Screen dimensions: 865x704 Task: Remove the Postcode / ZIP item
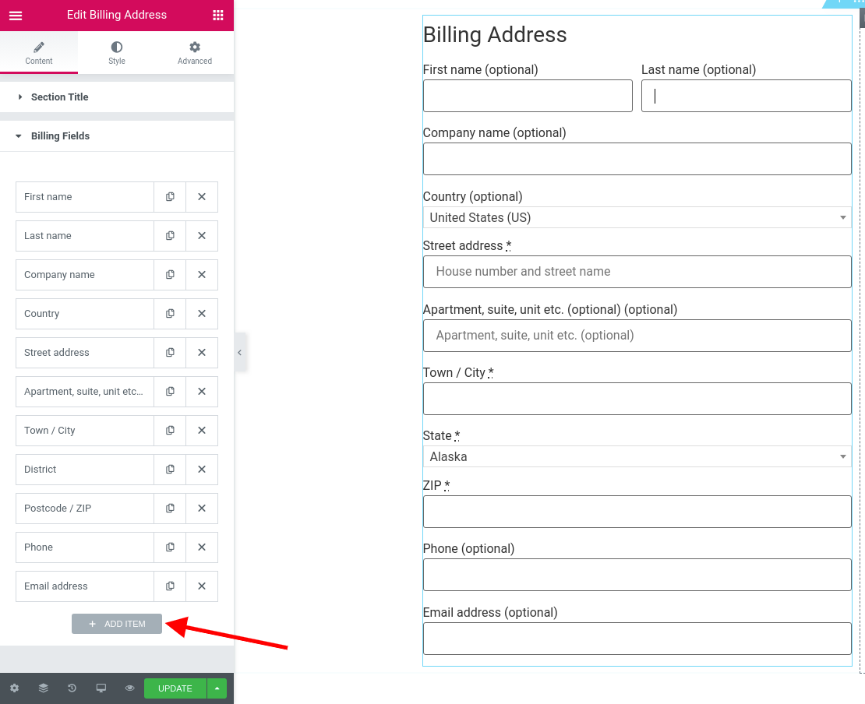pos(202,509)
